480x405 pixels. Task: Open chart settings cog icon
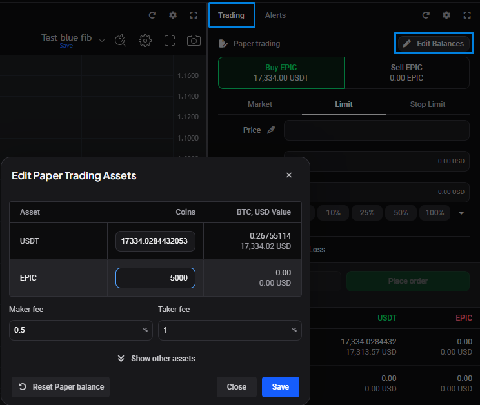(x=145, y=41)
